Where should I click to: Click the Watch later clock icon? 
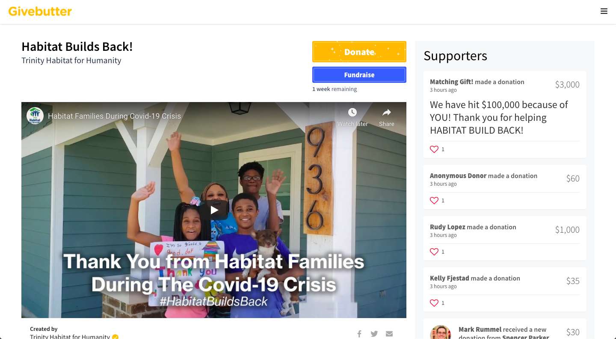[x=352, y=112]
